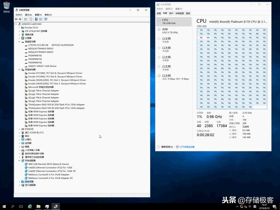The height and width of the screenshot is (210, 280).
Task: Click the Properties icon in Device Manager toolbar
Action: coord(31,19)
